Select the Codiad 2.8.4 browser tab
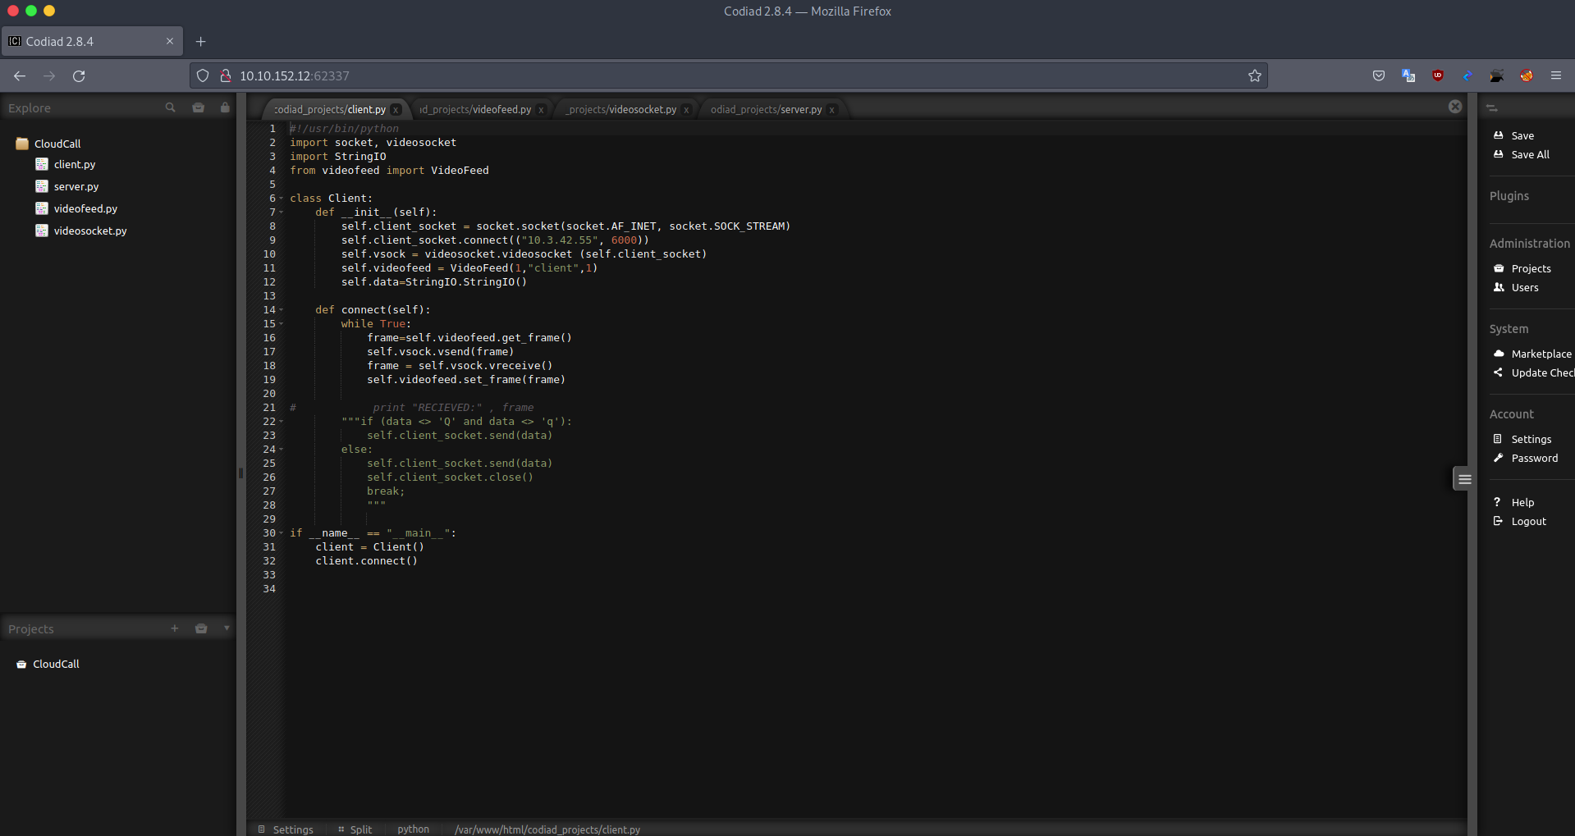Screen dimensions: 1575x836 tap(91, 42)
